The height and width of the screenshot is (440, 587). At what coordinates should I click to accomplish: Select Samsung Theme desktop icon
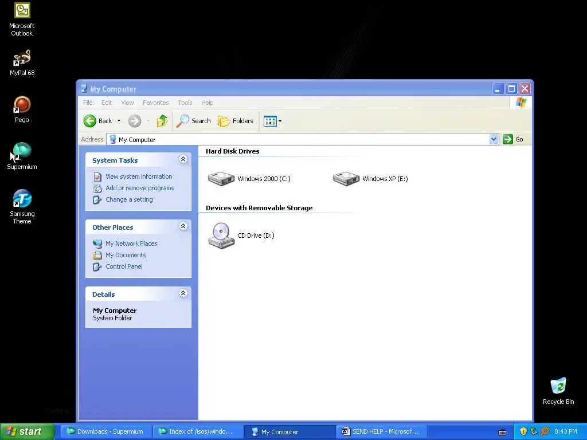point(22,207)
